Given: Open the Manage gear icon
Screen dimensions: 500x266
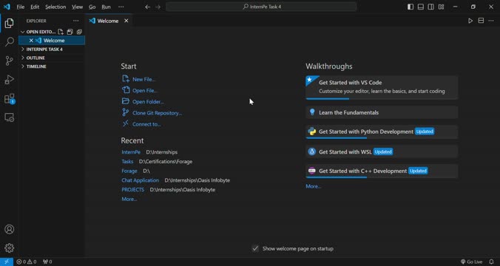Looking at the screenshot, I should click(x=10, y=248).
